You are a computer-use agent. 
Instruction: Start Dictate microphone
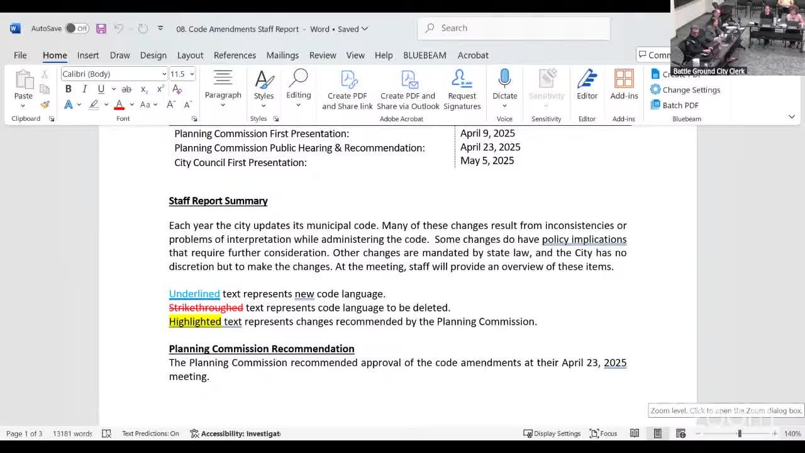coord(504,85)
